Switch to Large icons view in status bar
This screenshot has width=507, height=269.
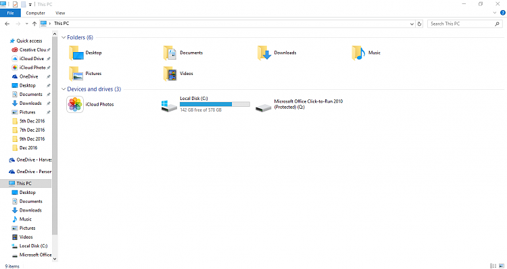tap(502, 266)
